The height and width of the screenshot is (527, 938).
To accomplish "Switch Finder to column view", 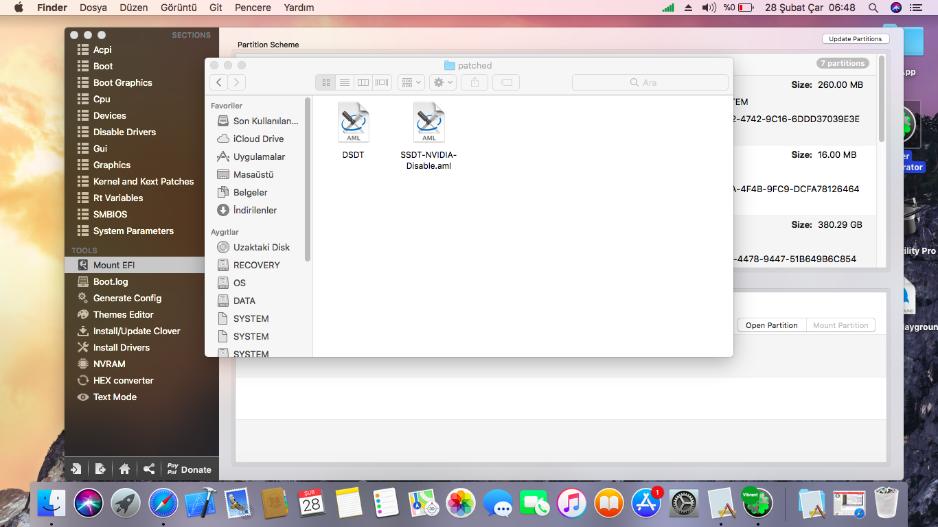I will point(363,82).
